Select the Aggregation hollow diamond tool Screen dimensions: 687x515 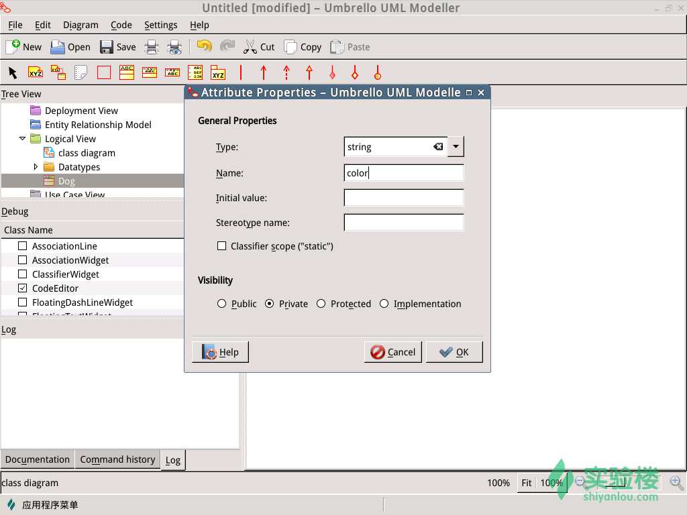tap(355, 72)
